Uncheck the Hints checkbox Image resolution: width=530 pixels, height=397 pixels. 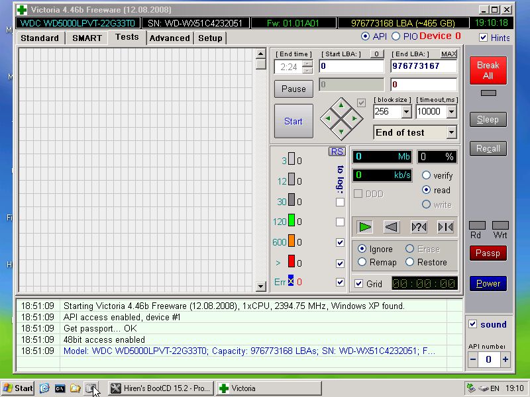483,38
